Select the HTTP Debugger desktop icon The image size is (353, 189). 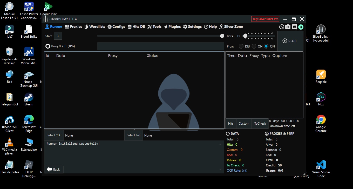pyautogui.click(x=29, y=169)
